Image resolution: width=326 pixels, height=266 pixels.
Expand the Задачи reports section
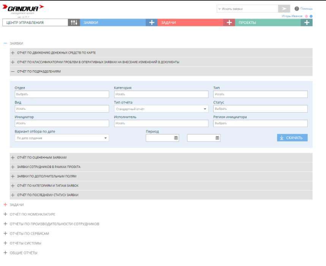(x=5, y=204)
